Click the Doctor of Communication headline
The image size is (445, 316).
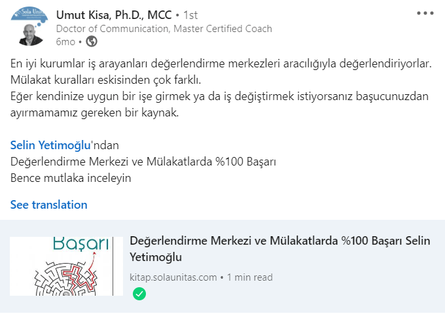pyautogui.click(x=164, y=29)
